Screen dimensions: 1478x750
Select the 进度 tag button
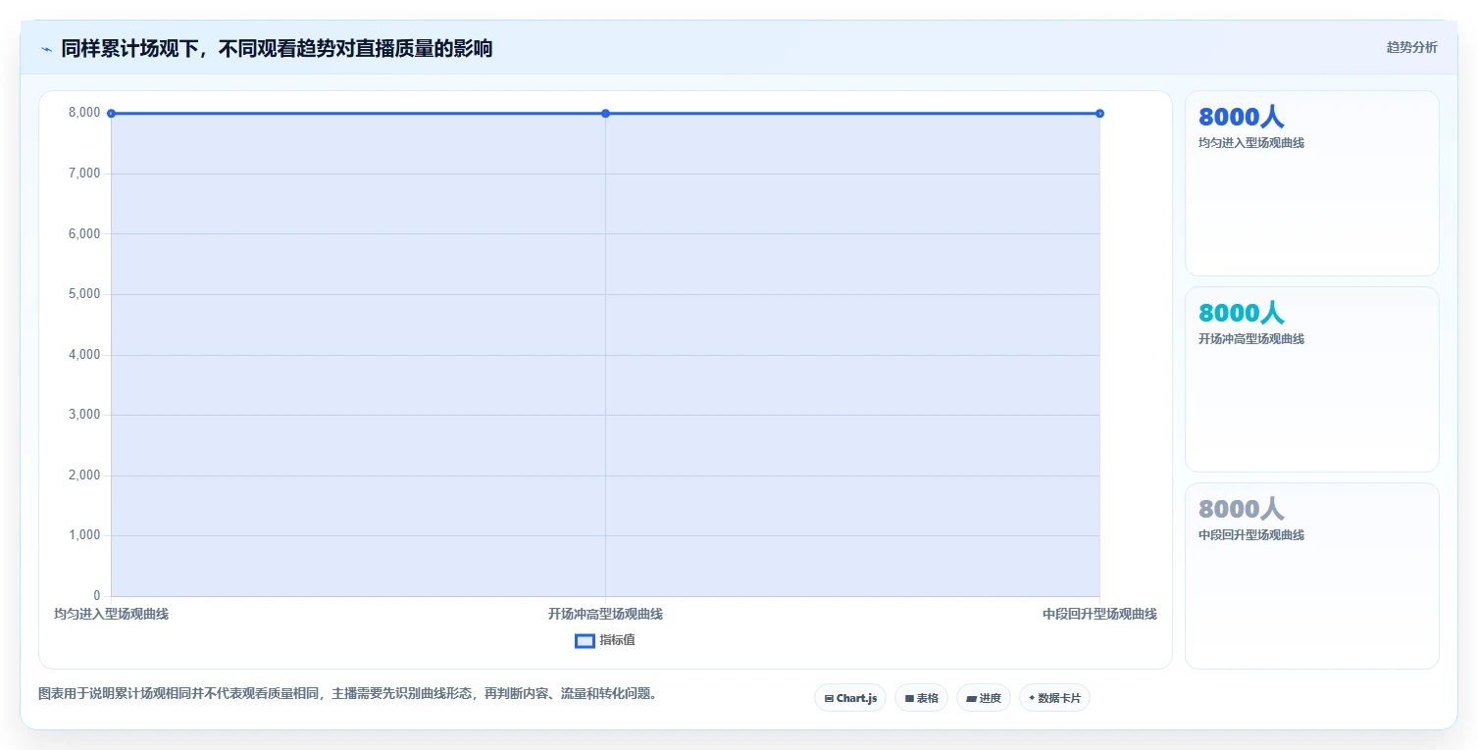click(x=984, y=698)
